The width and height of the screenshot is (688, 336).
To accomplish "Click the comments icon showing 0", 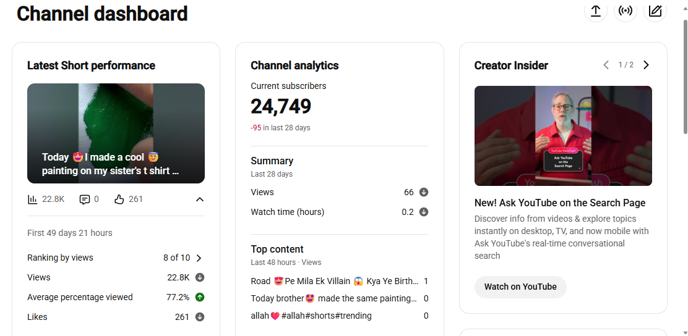I will (84, 199).
